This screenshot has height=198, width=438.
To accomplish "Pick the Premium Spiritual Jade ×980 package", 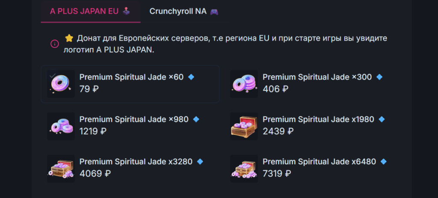I will tap(134, 119).
